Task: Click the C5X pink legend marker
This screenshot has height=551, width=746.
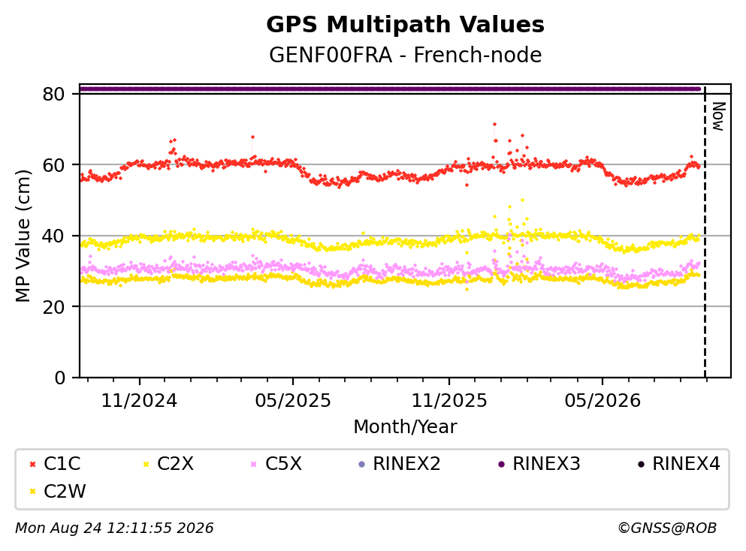Action: 254,464
